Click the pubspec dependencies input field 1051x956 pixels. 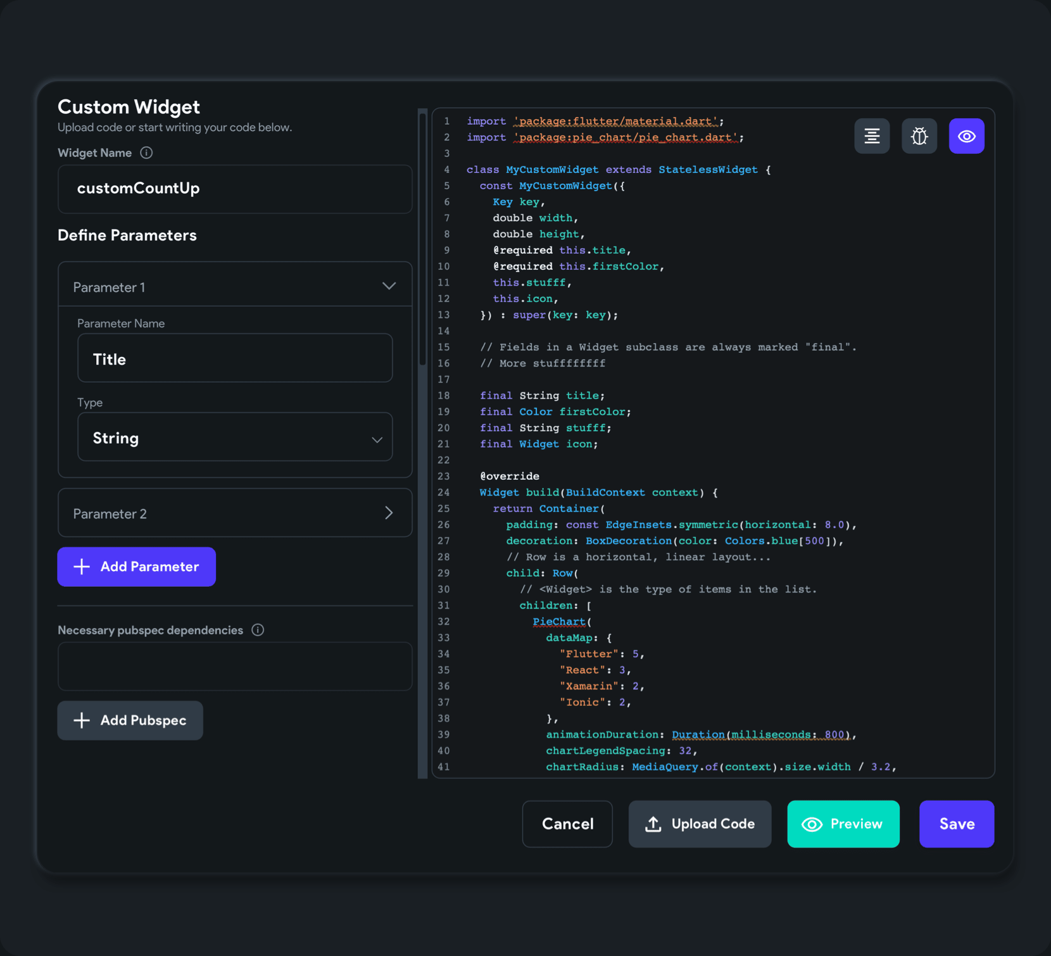pyautogui.click(x=235, y=667)
